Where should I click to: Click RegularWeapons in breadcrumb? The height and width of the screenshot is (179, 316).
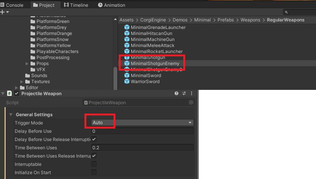(285, 20)
